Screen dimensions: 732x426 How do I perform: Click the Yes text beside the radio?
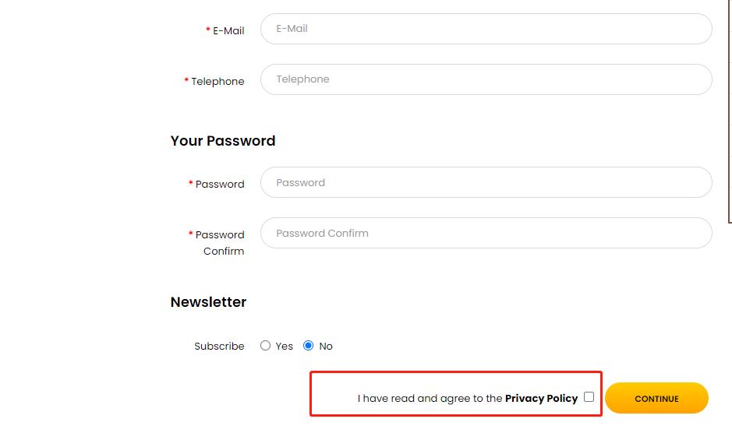(x=285, y=347)
